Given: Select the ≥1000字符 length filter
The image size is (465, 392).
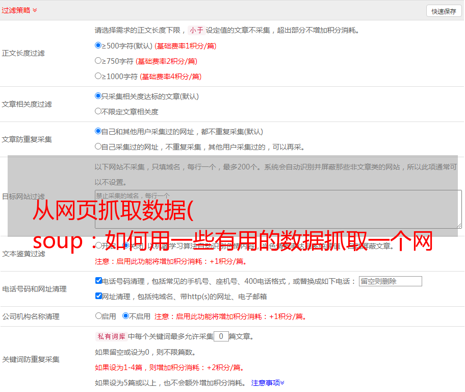Looking at the screenshot, I should pos(98,76).
